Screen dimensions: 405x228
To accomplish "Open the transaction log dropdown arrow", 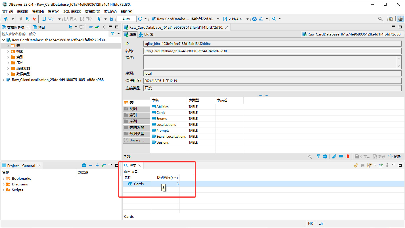I will coord(145,19).
